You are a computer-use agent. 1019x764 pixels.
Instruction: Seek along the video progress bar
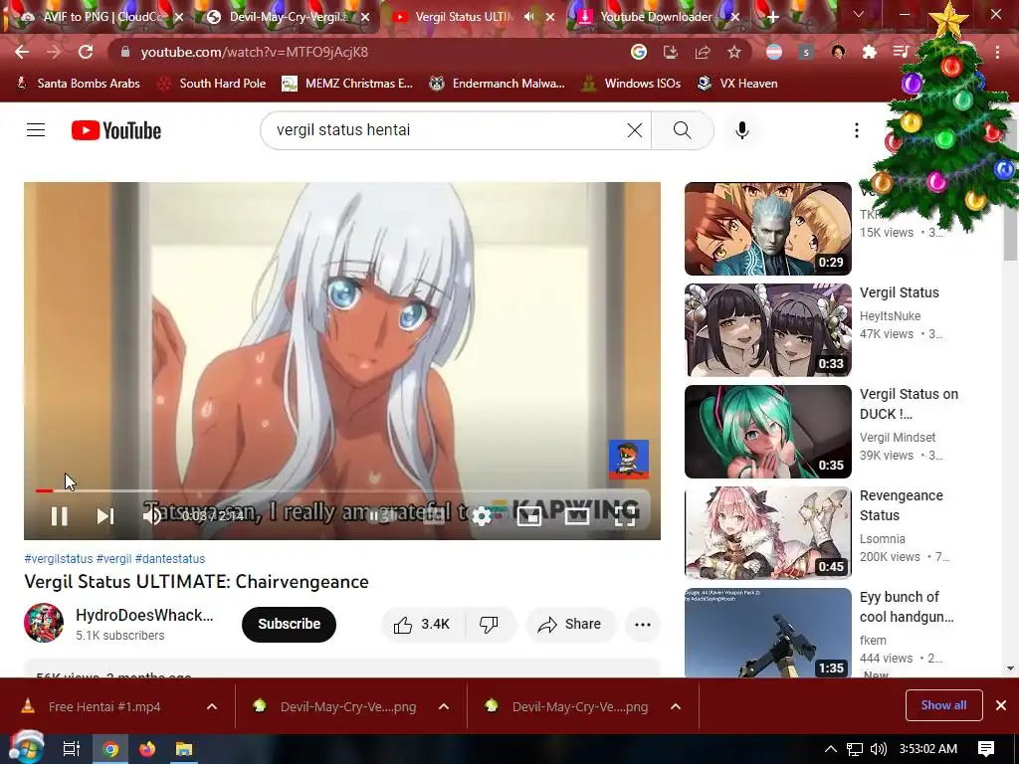coord(342,490)
